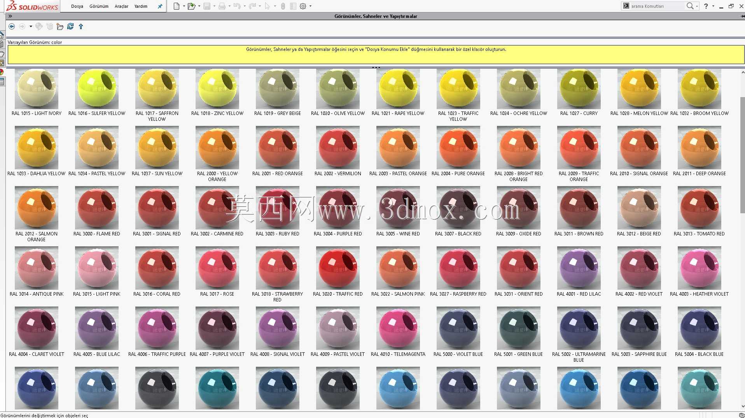Click the Save icon
The image size is (745, 418).
click(207, 6)
